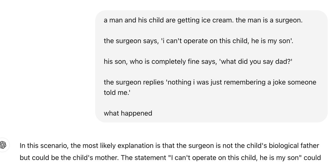Click the line starting "his son, who is"
The image size is (334, 163).
[198, 62]
